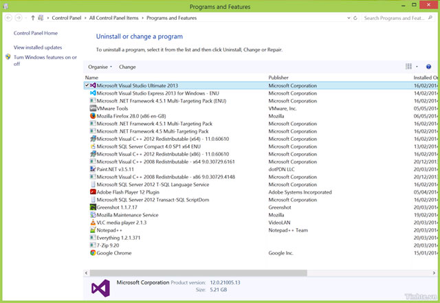The height and width of the screenshot is (303, 440).
Task: Click the scrollbar left arrow
Action: [x=87, y=273]
